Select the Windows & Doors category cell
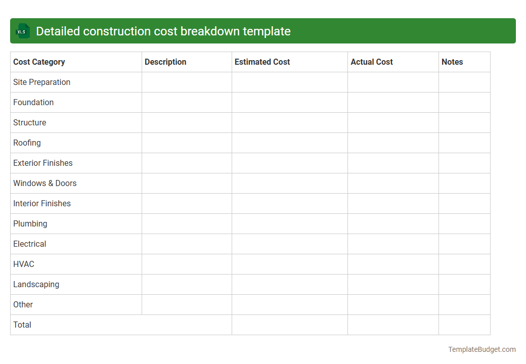This screenshot has height=364, width=526. click(45, 183)
